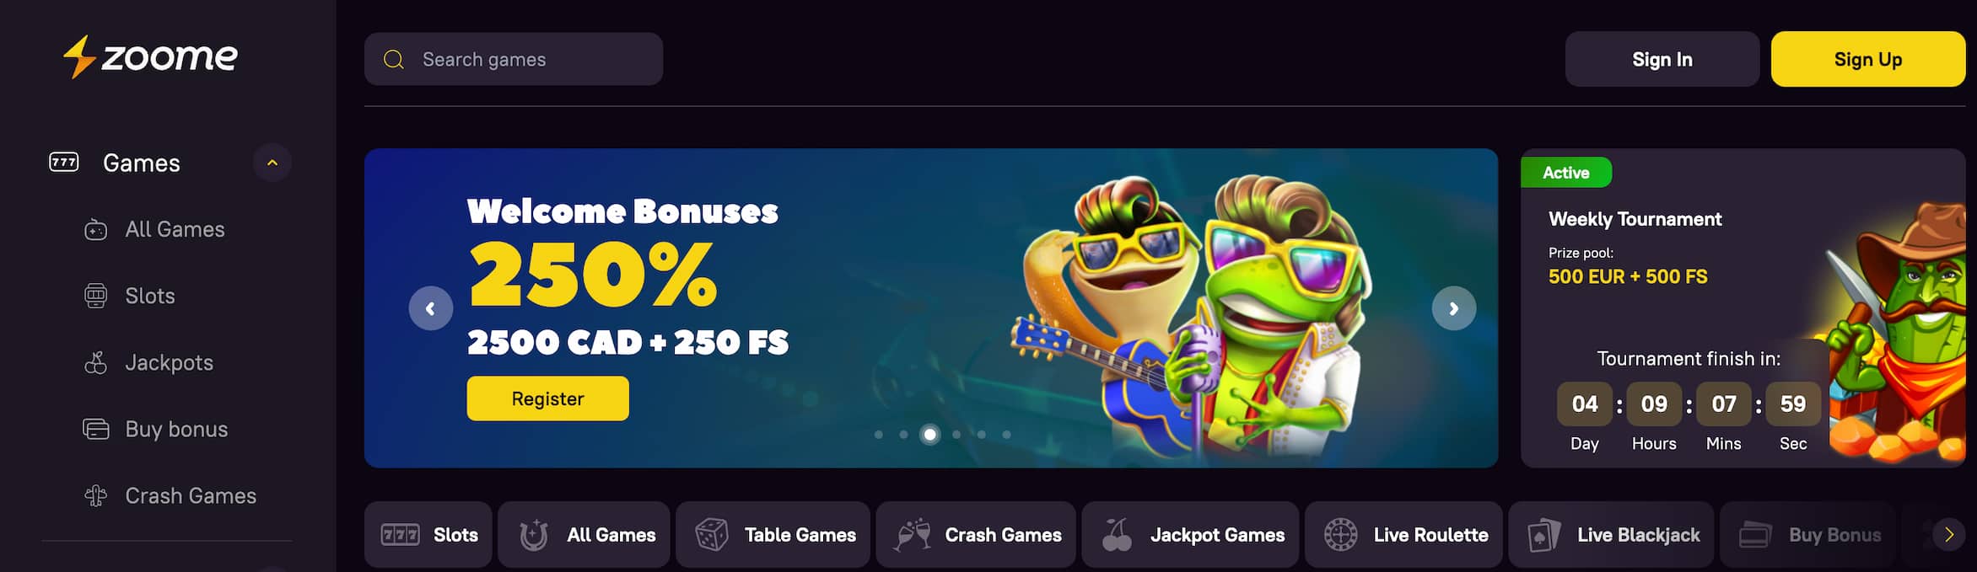Click the dice icon for Table Games
1977x572 pixels.
pyautogui.click(x=711, y=535)
